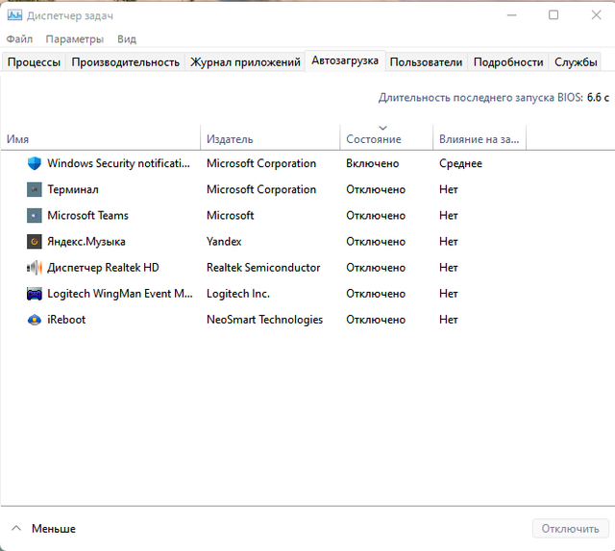615x551 pixels.
Task: Click the Task Manager title bar icon
Action: point(14,15)
